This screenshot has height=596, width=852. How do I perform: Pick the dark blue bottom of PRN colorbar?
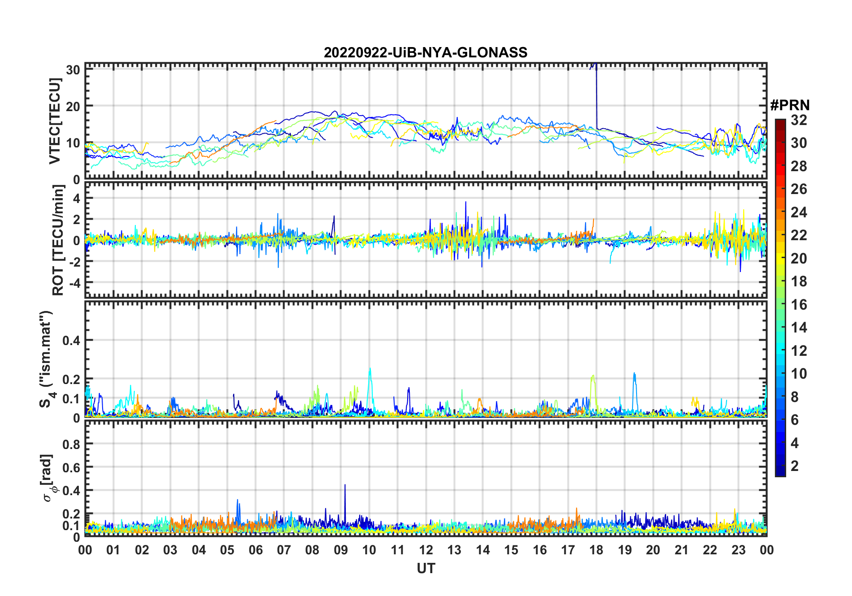[780, 472]
